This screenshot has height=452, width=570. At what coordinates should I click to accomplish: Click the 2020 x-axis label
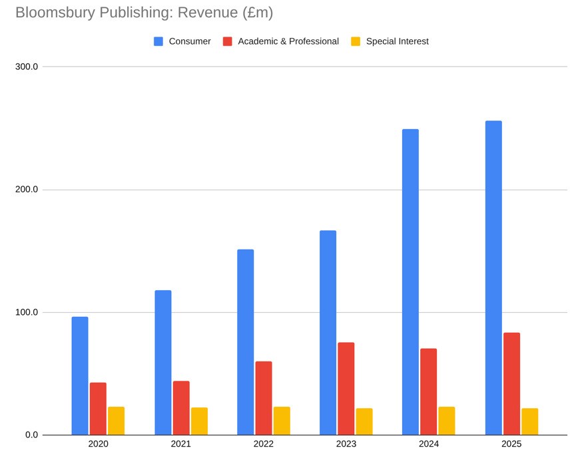(98, 444)
